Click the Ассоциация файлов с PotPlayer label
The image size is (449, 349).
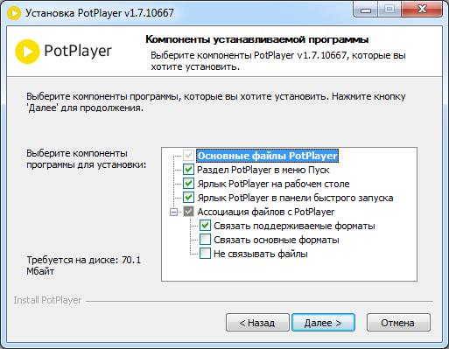point(266,212)
